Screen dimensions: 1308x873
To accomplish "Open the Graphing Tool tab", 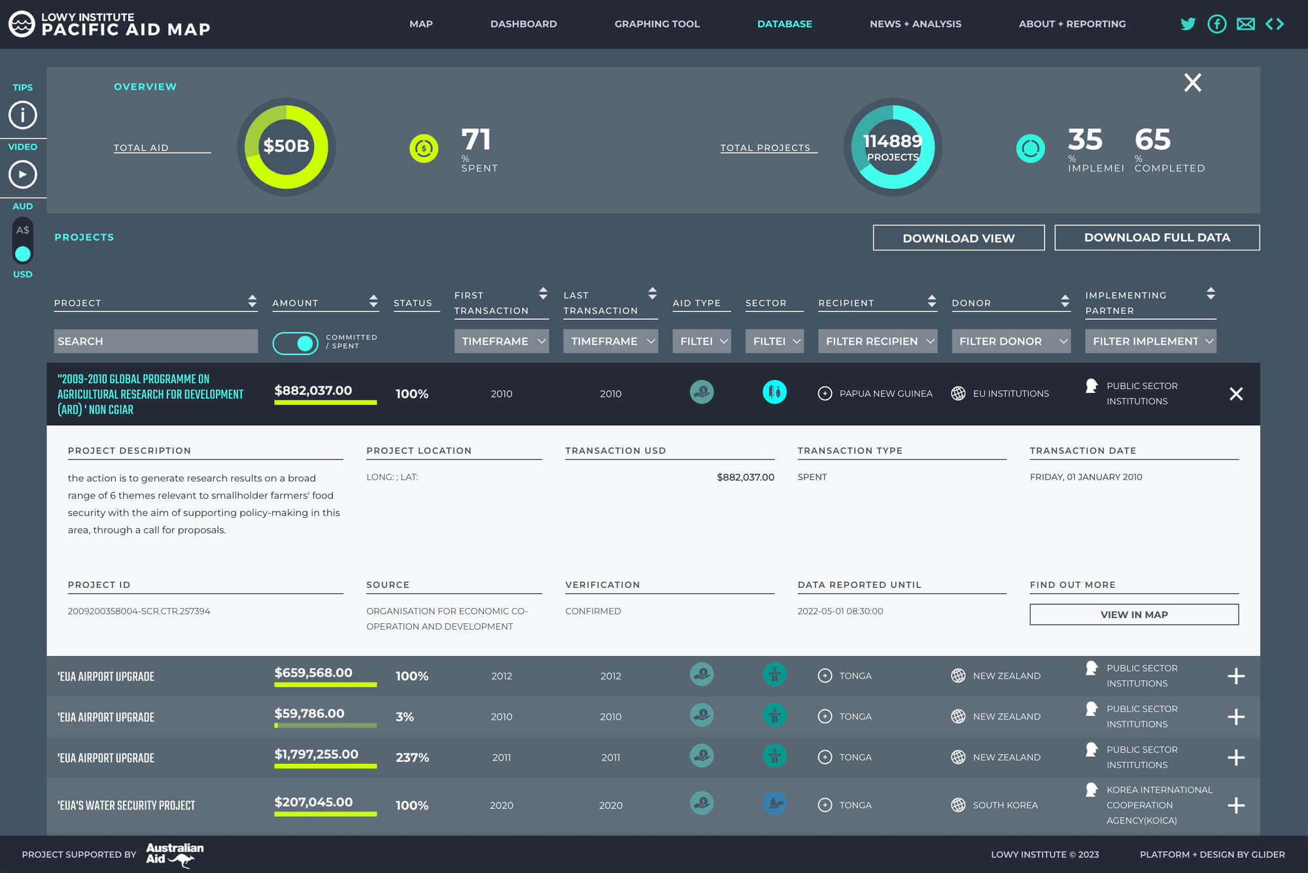I will click(657, 24).
